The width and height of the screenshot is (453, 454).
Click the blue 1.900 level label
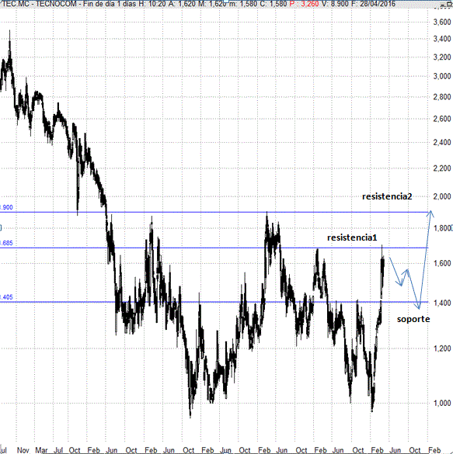pyautogui.click(x=6, y=207)
